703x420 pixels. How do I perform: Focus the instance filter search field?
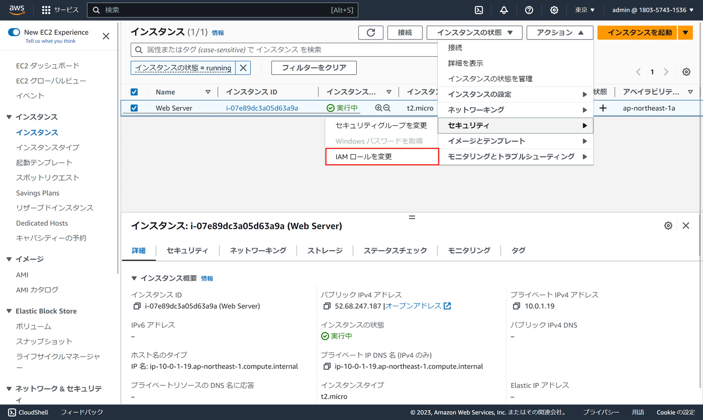coord(284,50)
